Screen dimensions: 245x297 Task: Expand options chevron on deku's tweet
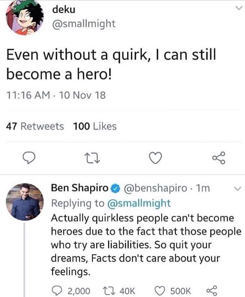click(x=238, y=8)
